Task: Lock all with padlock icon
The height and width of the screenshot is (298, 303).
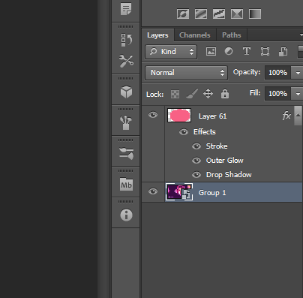Action: (x=225, y=94)
